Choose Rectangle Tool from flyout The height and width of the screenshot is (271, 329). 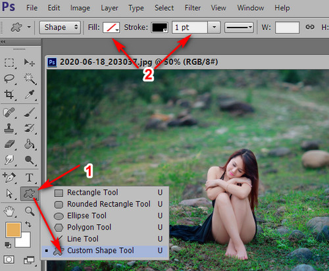[x=105, y=193]
